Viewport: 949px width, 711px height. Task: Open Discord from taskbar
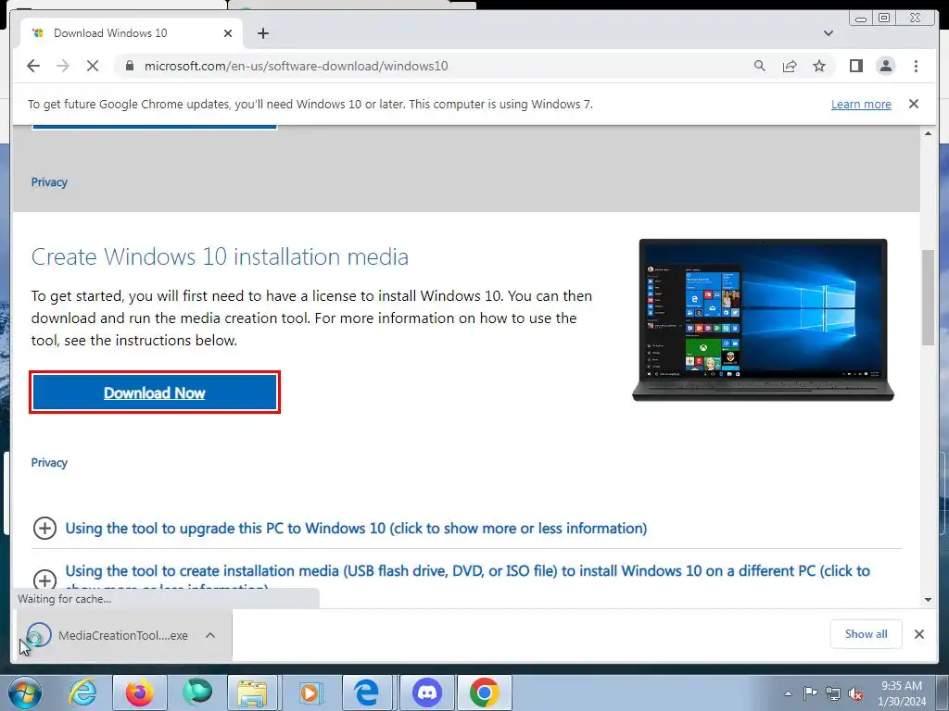pyautogui.click(x=426, y=692)
